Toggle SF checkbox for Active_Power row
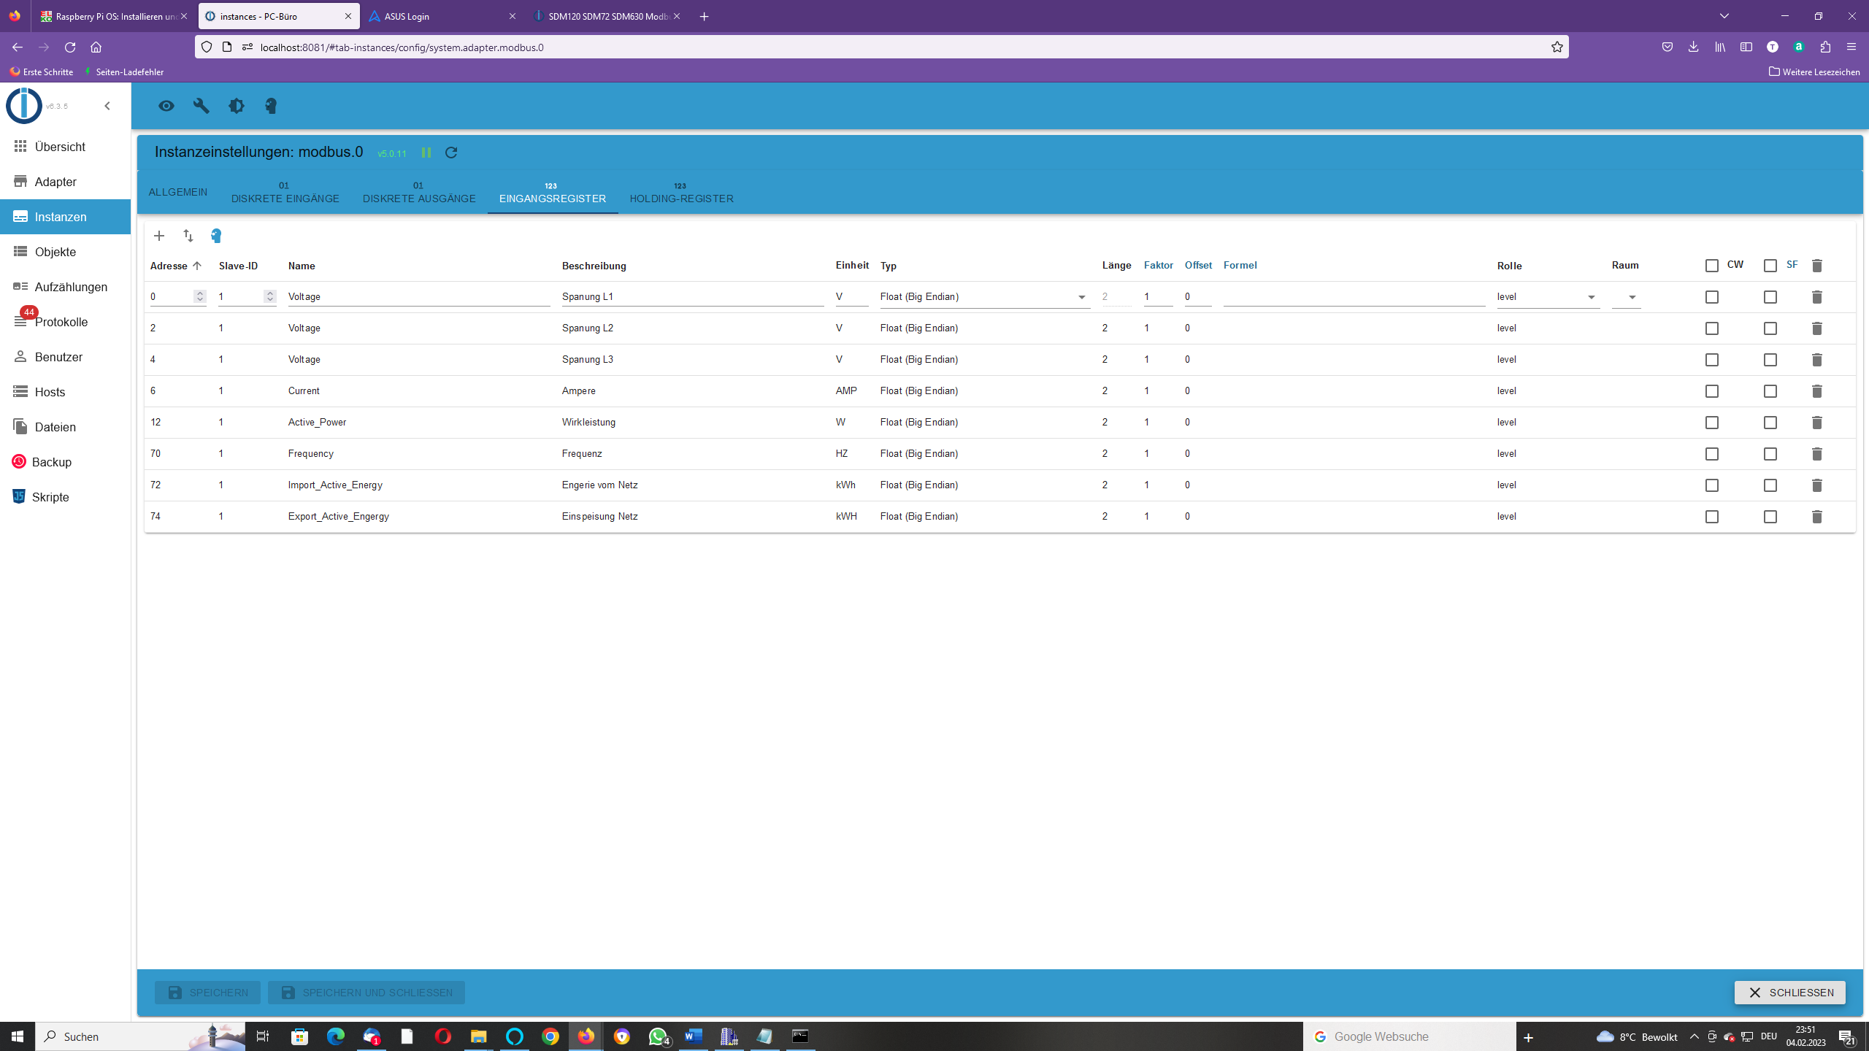Viewport: 1869px width, 1051px height. [1770, 423]
